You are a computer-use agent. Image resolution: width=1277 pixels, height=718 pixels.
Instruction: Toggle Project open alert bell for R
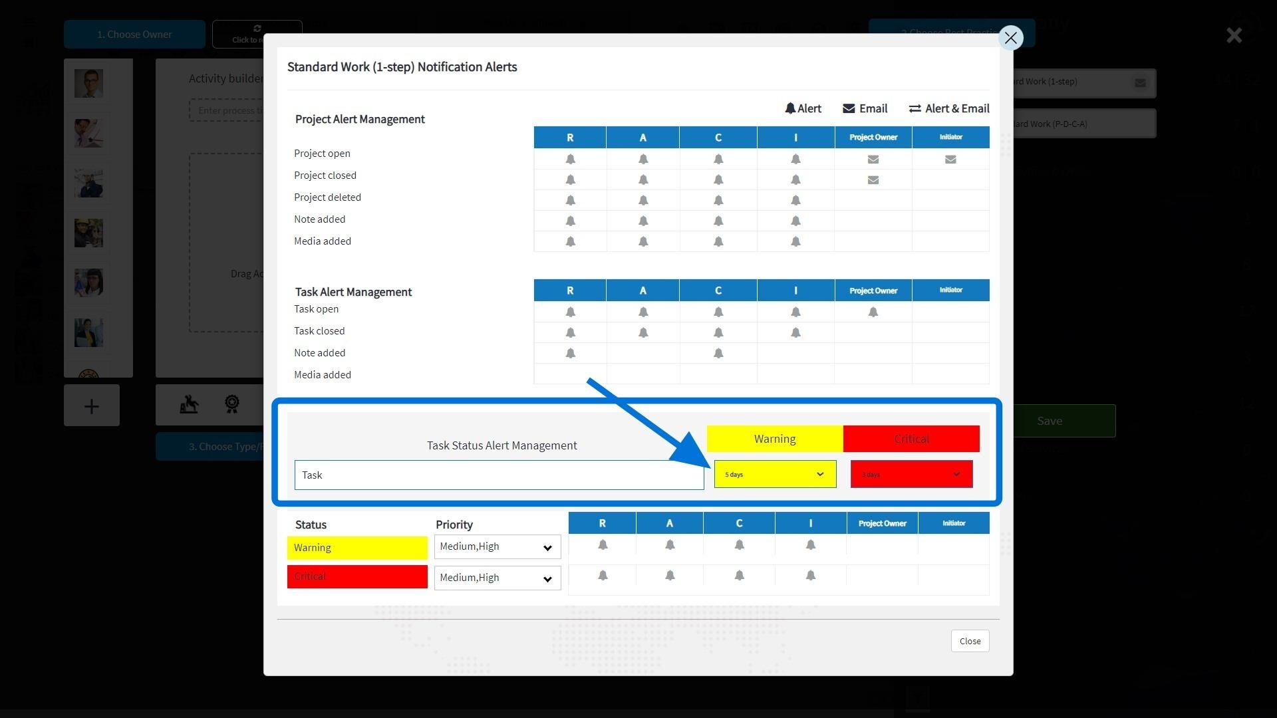point(570,159)
